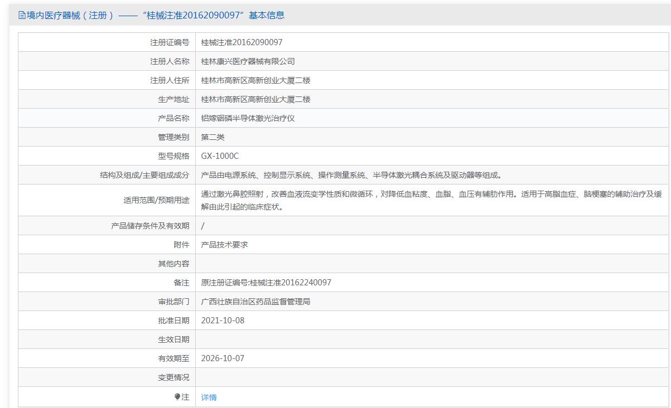Click the label 型号规格
Viewport: 671px width, 408px height.
pos(173,156)
